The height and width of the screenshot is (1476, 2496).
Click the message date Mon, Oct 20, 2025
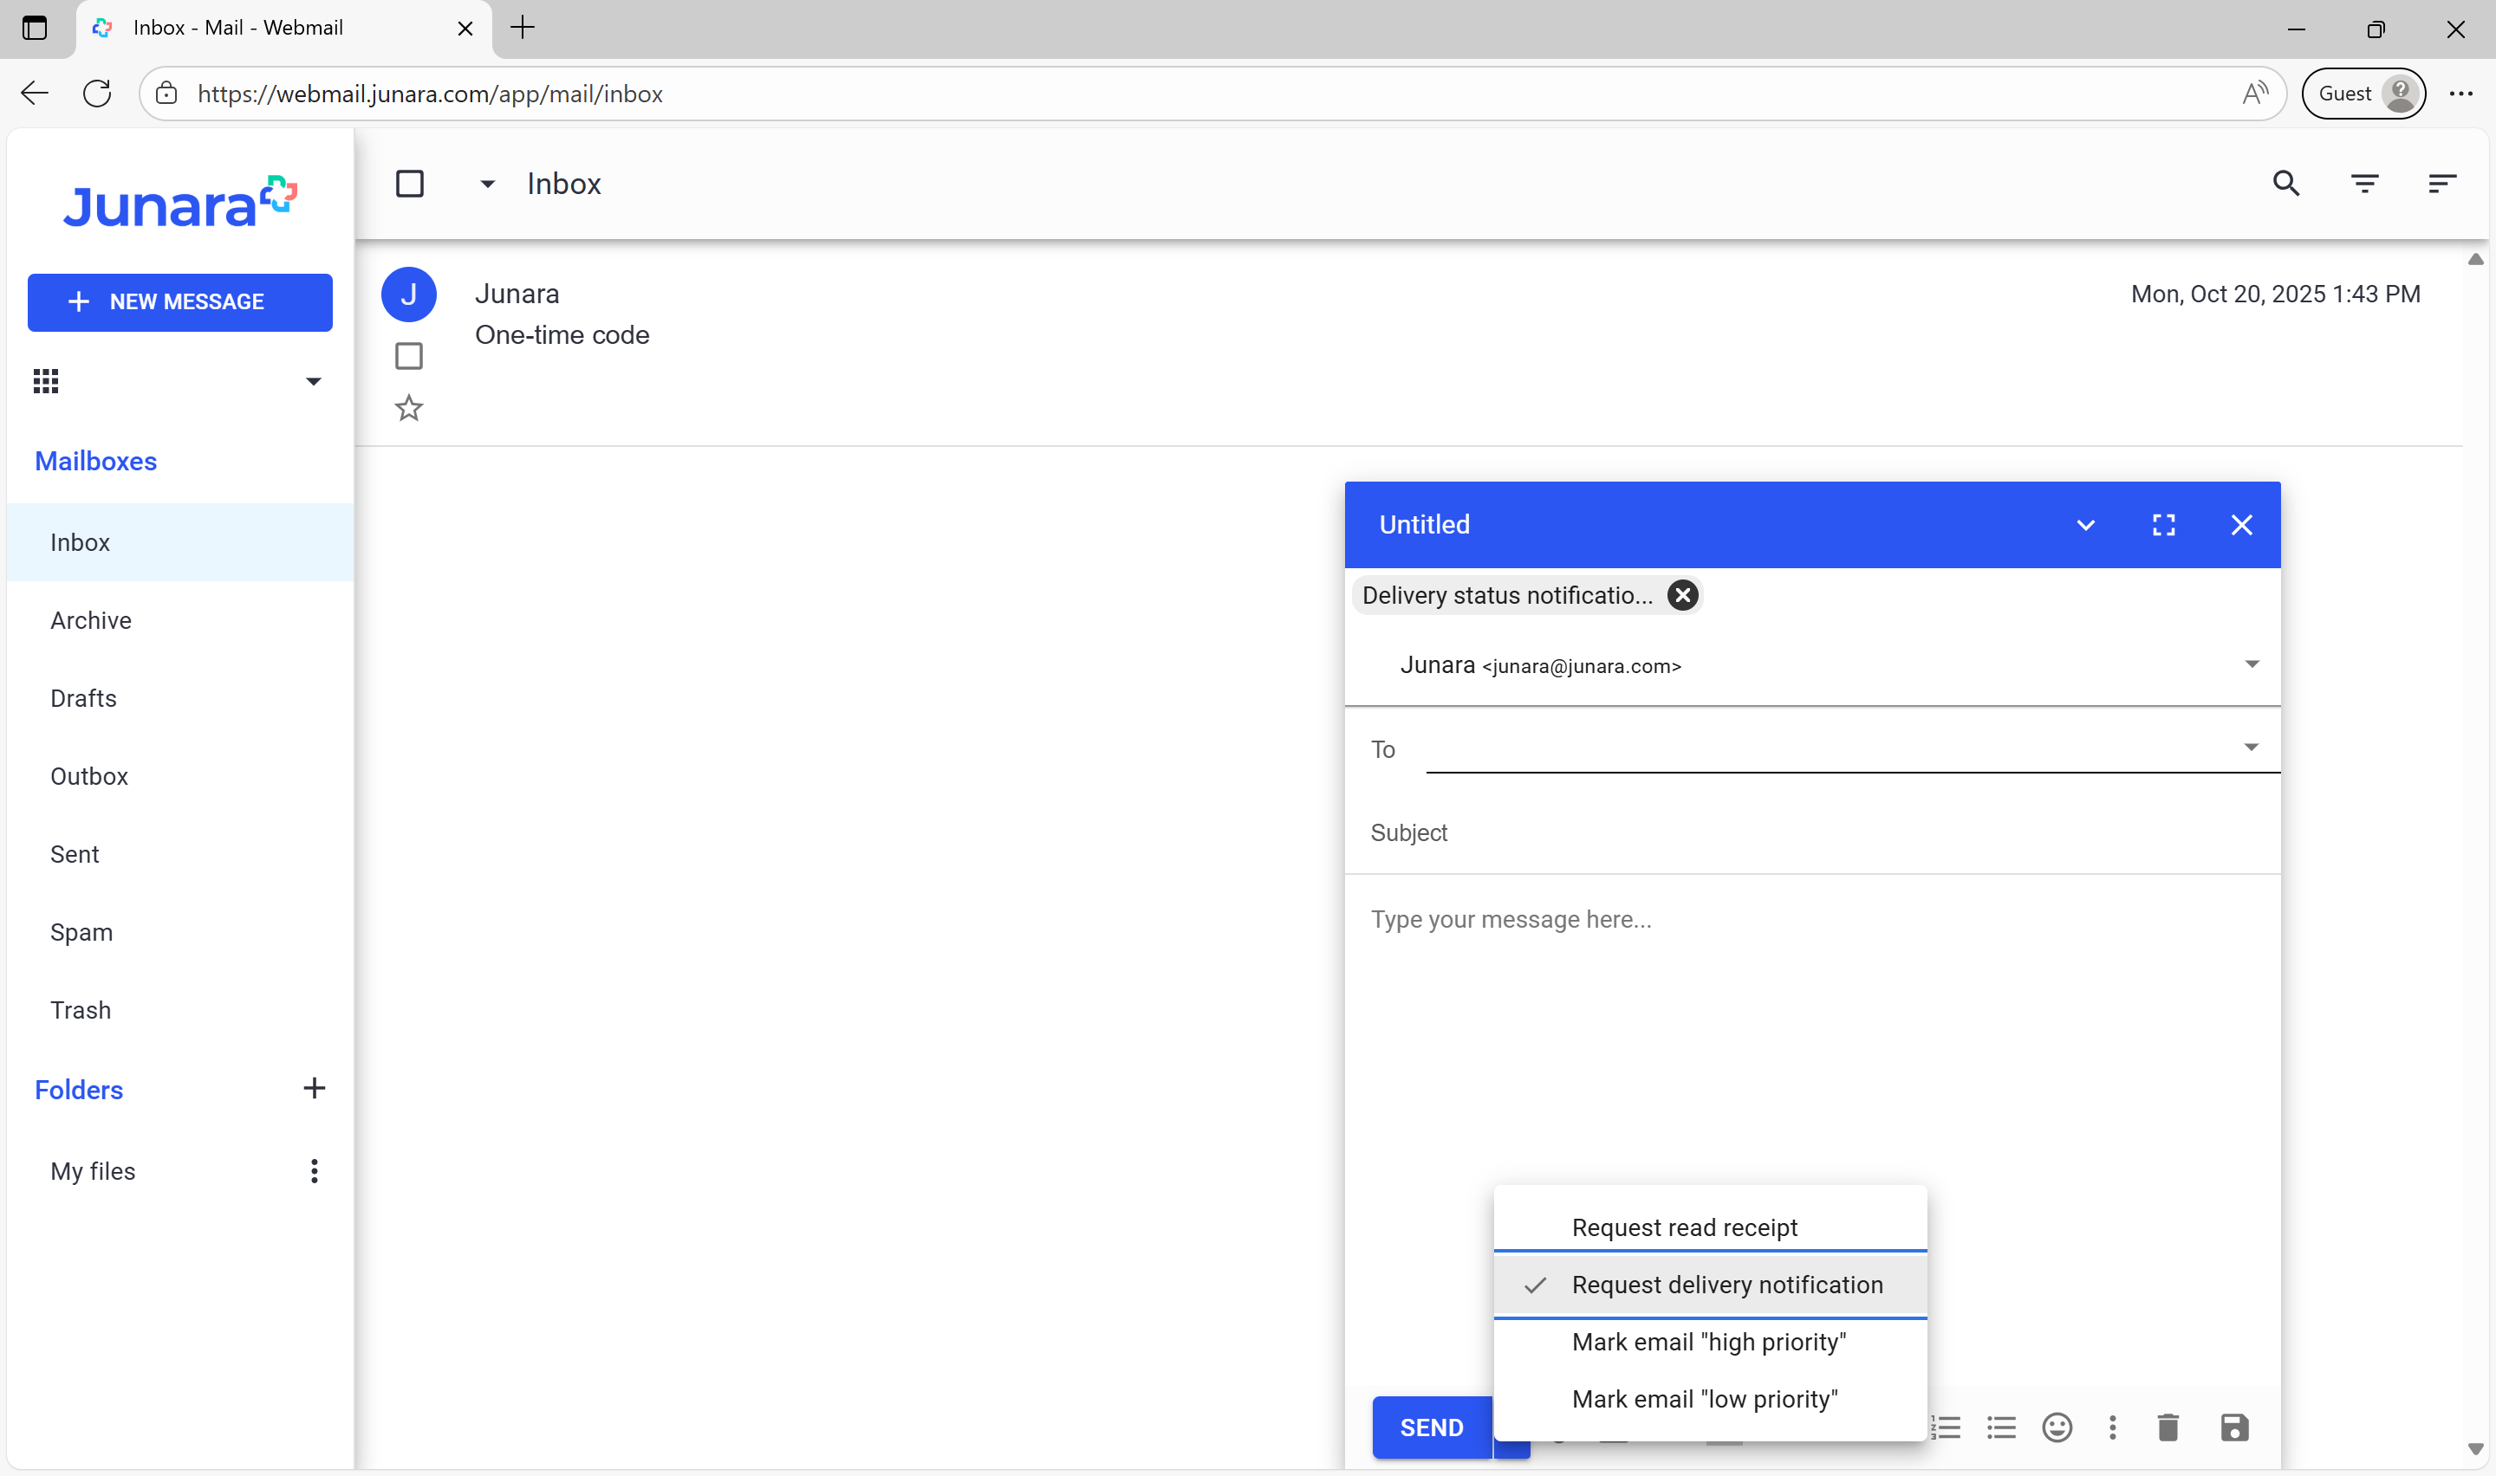point(2274,294)
